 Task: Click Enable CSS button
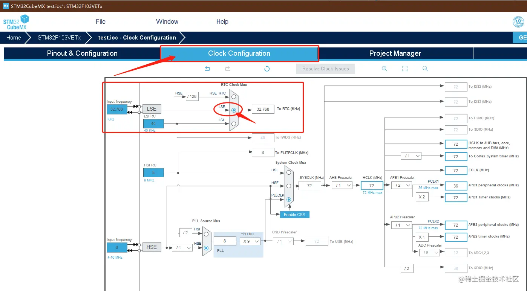point(294,215)
